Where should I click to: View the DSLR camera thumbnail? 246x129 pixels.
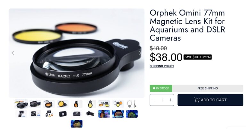[x=90, y=114]
